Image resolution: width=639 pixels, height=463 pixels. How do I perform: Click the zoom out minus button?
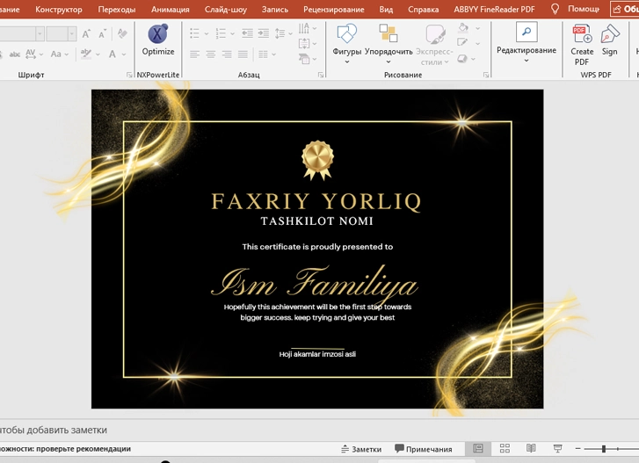coord(577,448)
